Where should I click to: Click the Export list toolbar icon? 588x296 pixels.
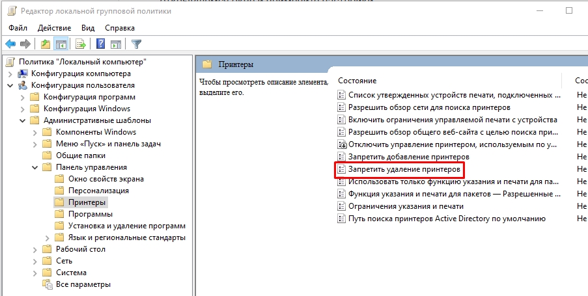tap(81, 44)
